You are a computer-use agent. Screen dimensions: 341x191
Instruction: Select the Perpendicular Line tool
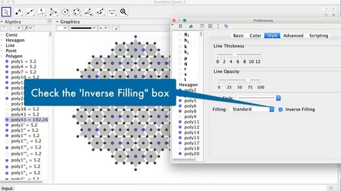click(42, 12)
